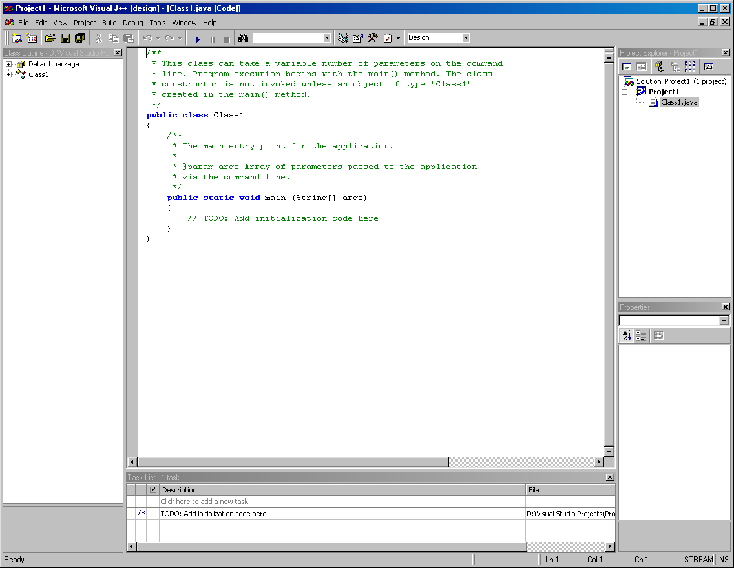Select the Alphabetic sort button in Properties
Viewport: 734px width, 568px height.
[x=627, y=335]
